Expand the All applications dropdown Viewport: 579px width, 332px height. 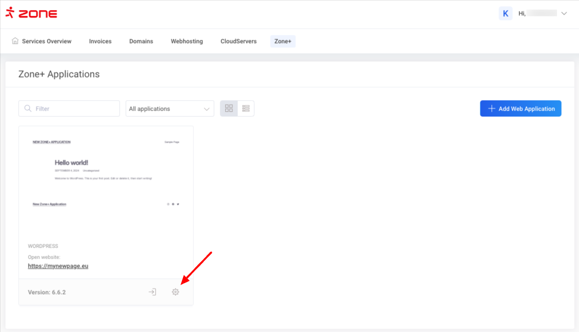click(170, 109)
